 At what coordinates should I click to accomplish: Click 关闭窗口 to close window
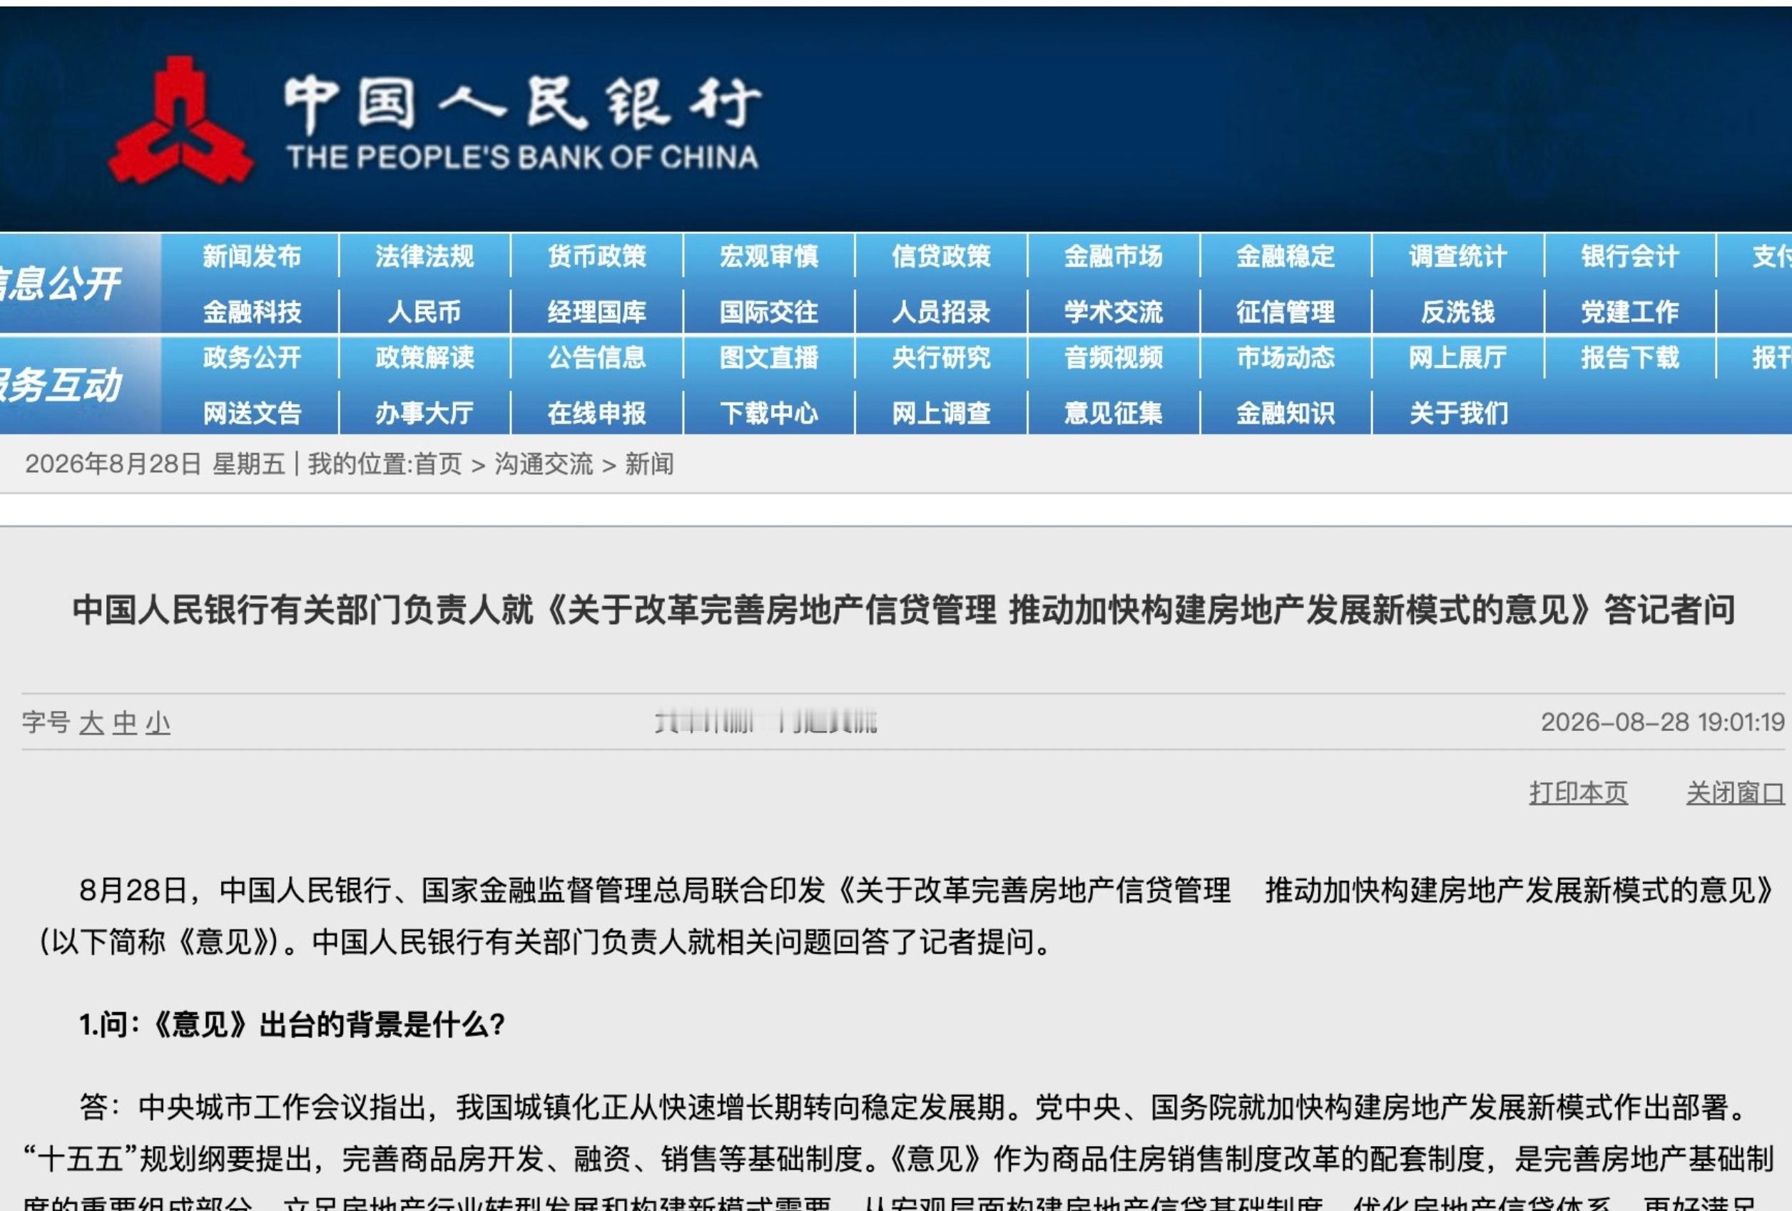pyautogui.click(x=1735, y=792)
